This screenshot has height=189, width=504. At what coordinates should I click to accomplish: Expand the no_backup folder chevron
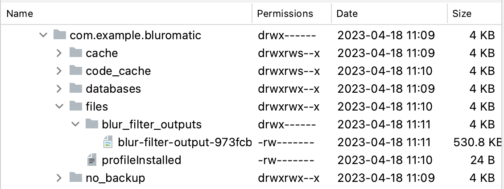click(x=59, y=178)
